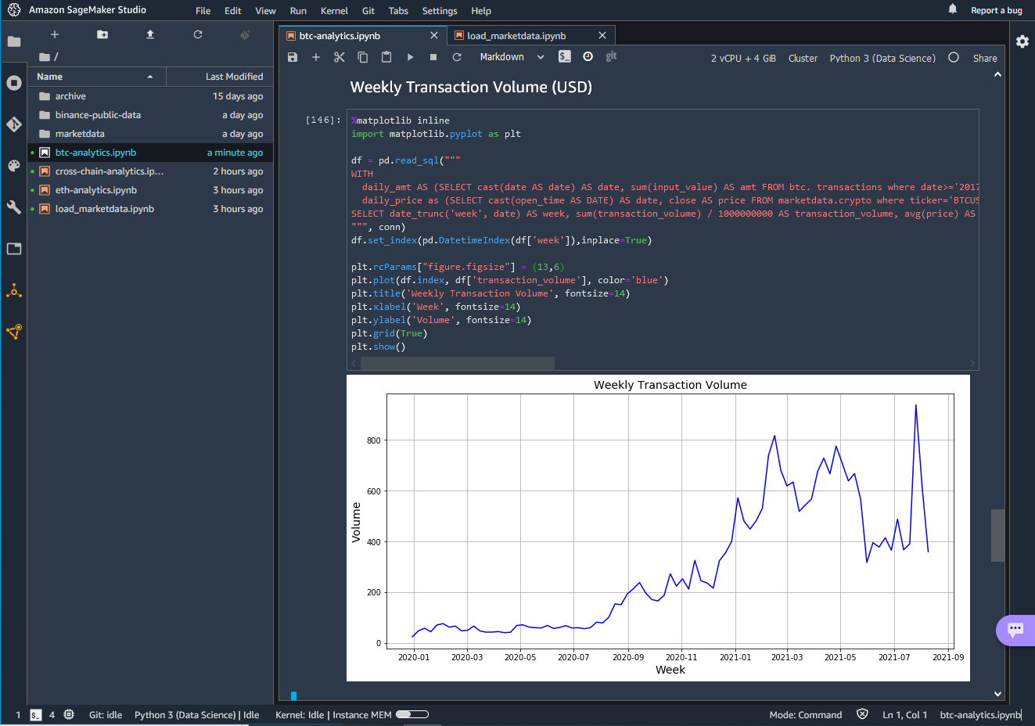Upload files using the upload icon
This screenshot has height=726, width=1035.
[150, 34]
